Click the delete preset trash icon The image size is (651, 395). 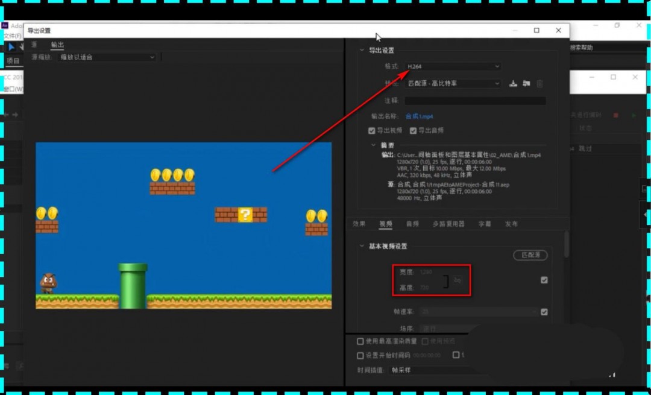point(540,84)
